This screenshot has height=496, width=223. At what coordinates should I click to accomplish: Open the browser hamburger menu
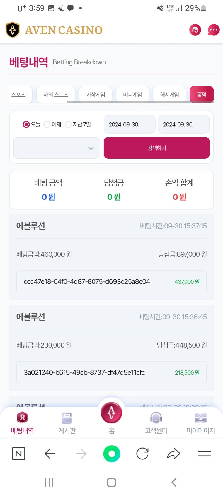click(x=205, y=454)
